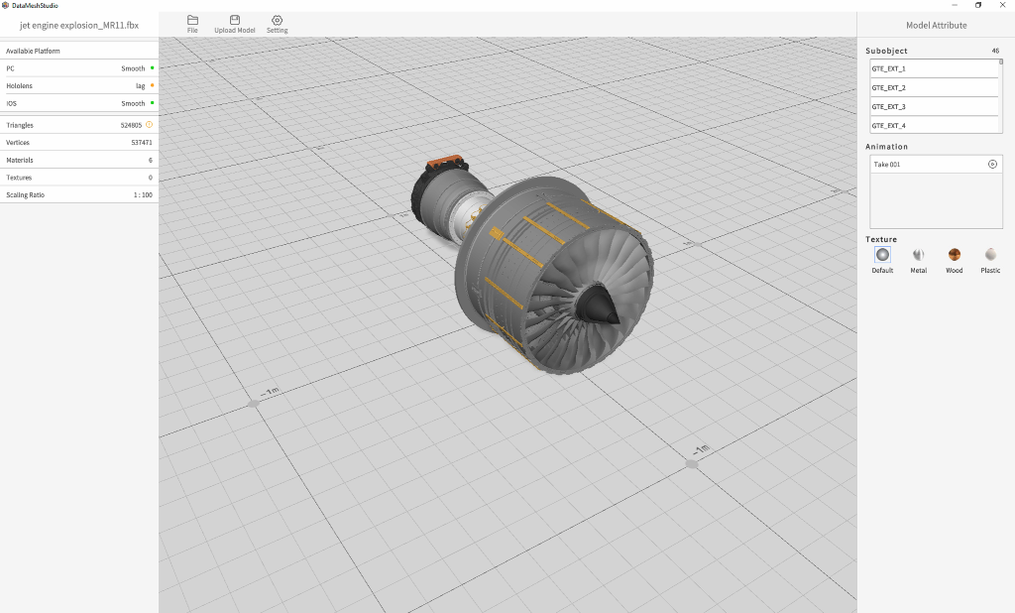
Task: Select subobject GTE_EXT_4
Action: click(934, 125)
